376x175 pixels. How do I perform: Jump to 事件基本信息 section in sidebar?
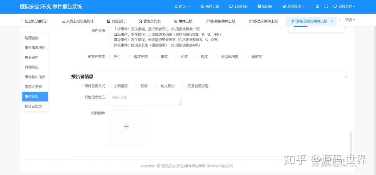(35, 77)
